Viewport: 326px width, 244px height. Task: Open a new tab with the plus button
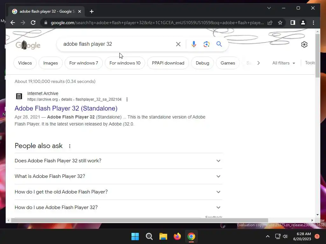(x=92, y=11)
